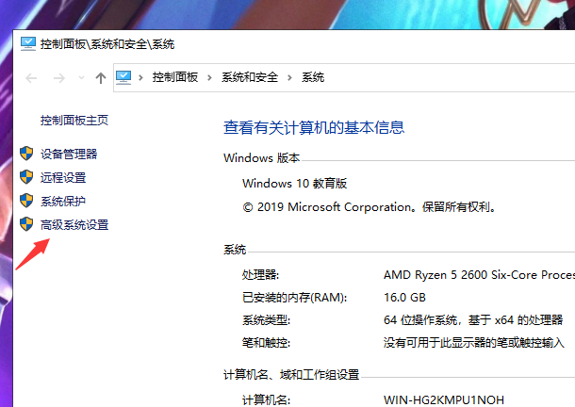
Task: Click the window title bar system icon
Action: [28, 44]
